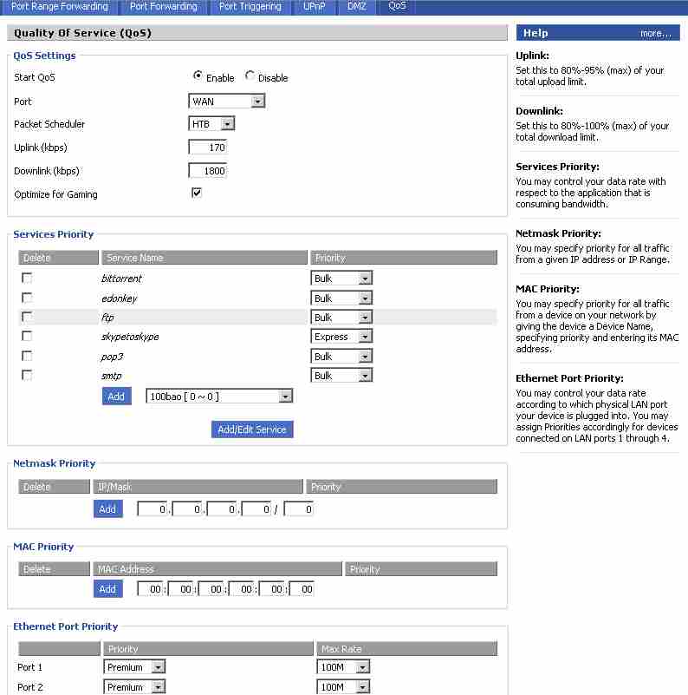Click the Port 1 row label
Viewport: 688px width, 695px height.
click(29, 667)
